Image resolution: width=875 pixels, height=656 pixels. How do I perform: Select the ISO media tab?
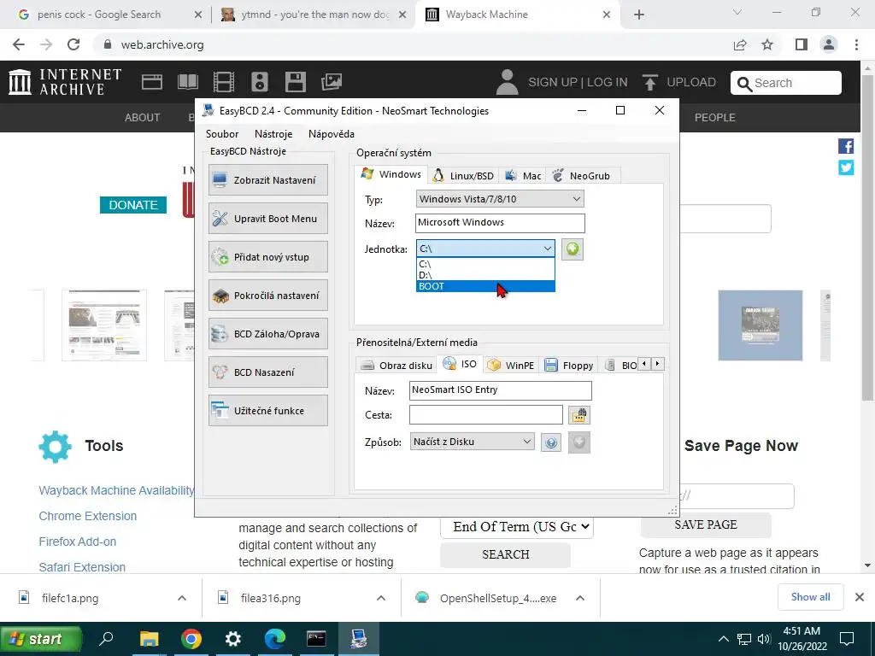461,364
